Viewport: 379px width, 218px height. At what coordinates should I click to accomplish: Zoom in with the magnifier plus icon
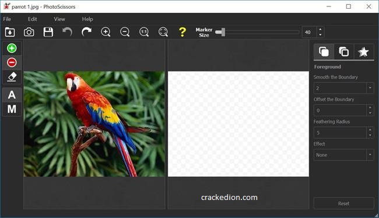(x=106, y=32)
